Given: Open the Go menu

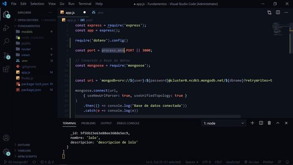Looking at the screenshot, I should click(62, 4).
